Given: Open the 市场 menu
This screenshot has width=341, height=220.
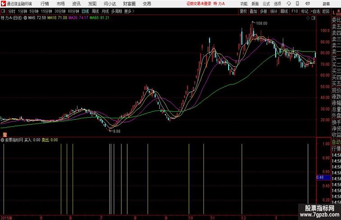Looking at the screenshot, I should [61, 4].
